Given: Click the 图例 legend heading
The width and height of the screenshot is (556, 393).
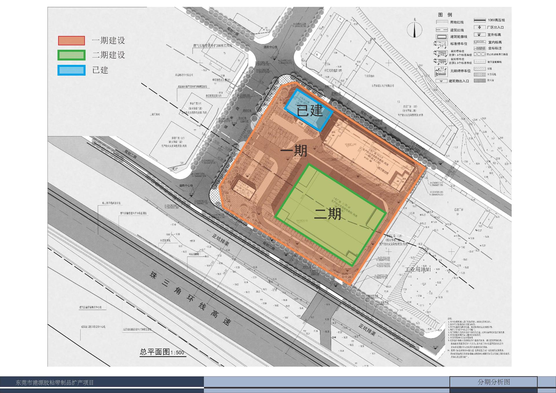Looking at the screenshot, I should tap(445, 15).
